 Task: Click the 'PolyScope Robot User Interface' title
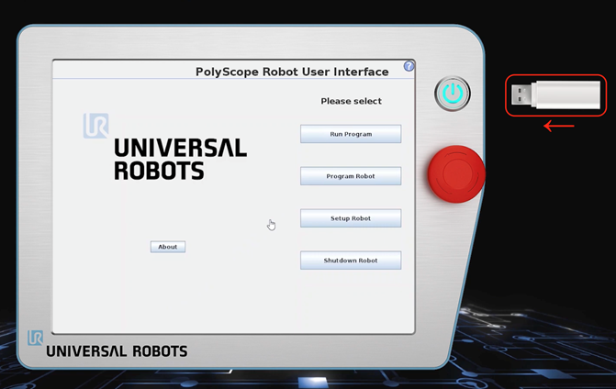tap(292, 72)
